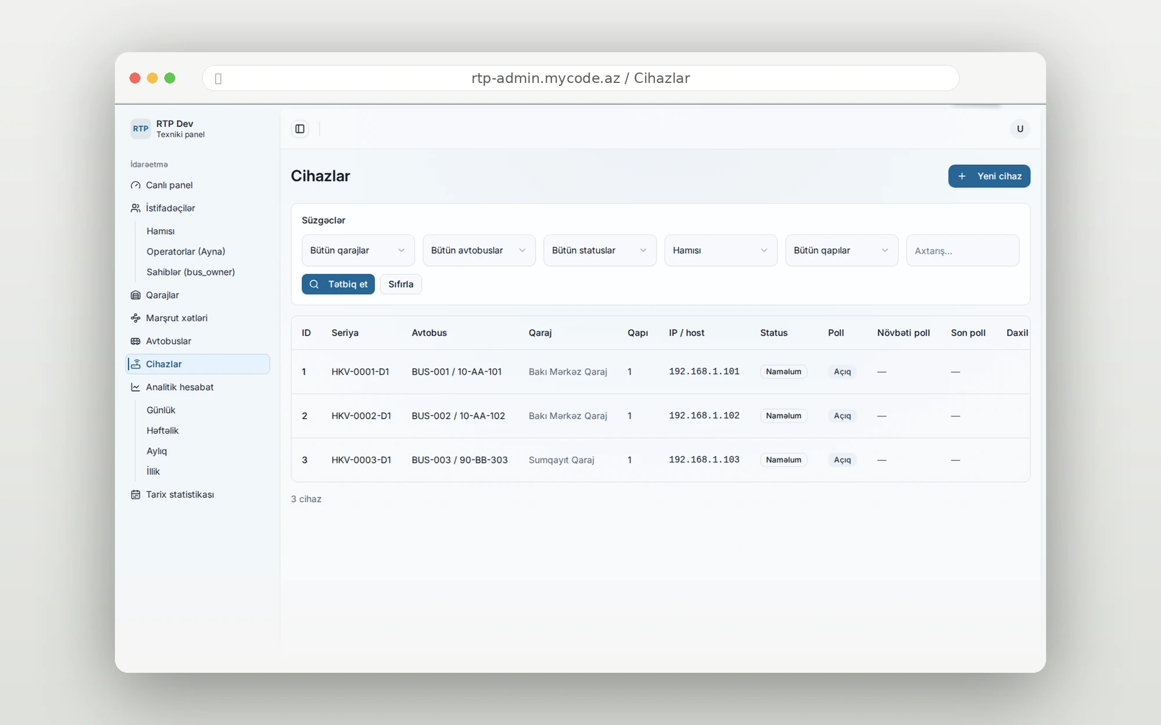The image size is (1161, 725).
Task: Toggle the sidebar collapse icon
Action: [300, 129]
